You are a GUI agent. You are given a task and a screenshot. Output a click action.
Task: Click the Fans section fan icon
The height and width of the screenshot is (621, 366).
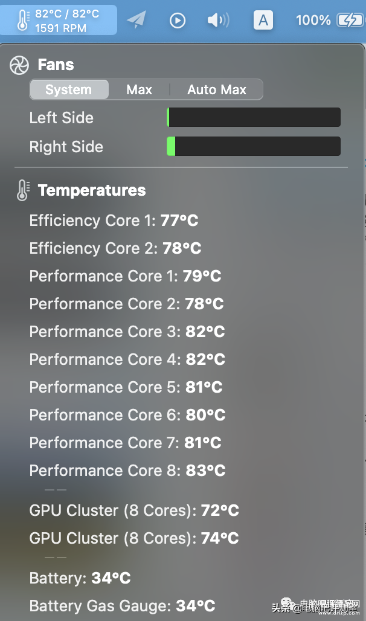point(19,65)
